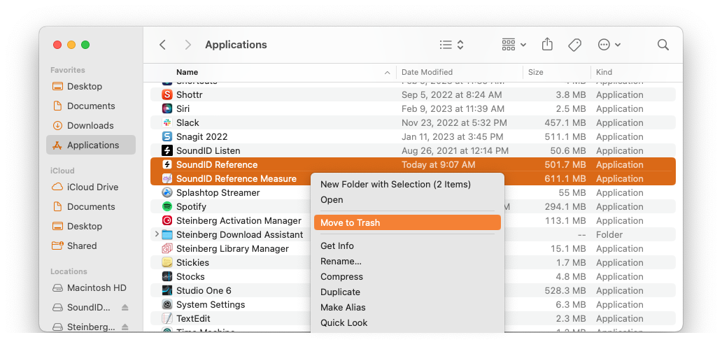Select the Stickies file name

coord(192,262)
